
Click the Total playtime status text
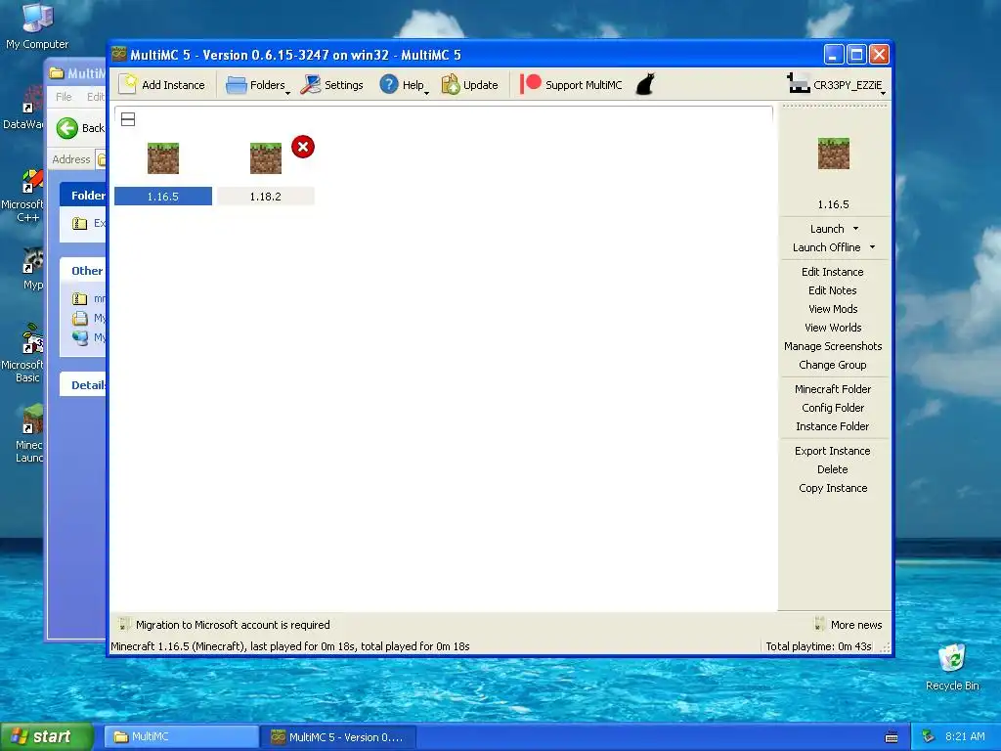(x=818, y=646)
